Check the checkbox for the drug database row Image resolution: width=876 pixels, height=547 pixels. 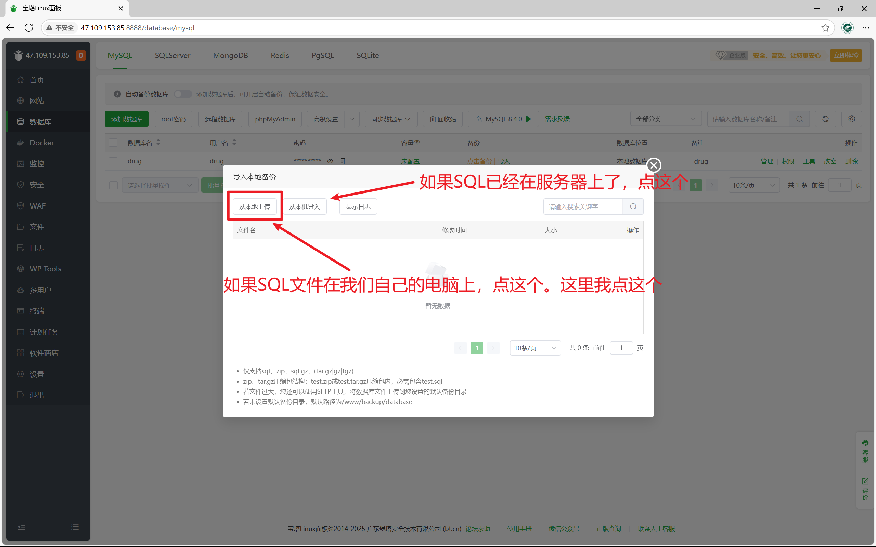pyautogui.click(x=113, y=161)
